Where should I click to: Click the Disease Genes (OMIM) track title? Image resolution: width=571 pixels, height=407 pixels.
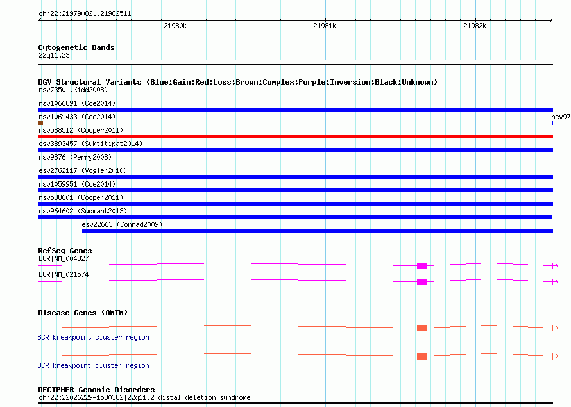83,313
